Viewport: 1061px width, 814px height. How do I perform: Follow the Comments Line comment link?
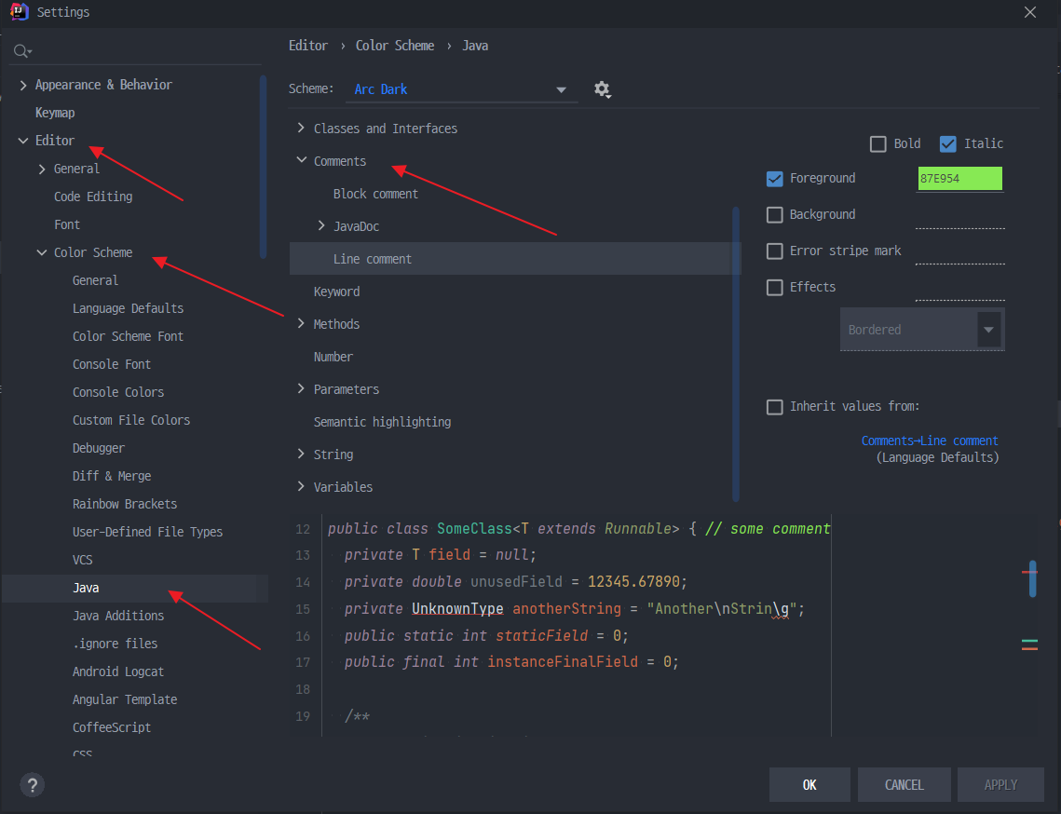[929, 441]
